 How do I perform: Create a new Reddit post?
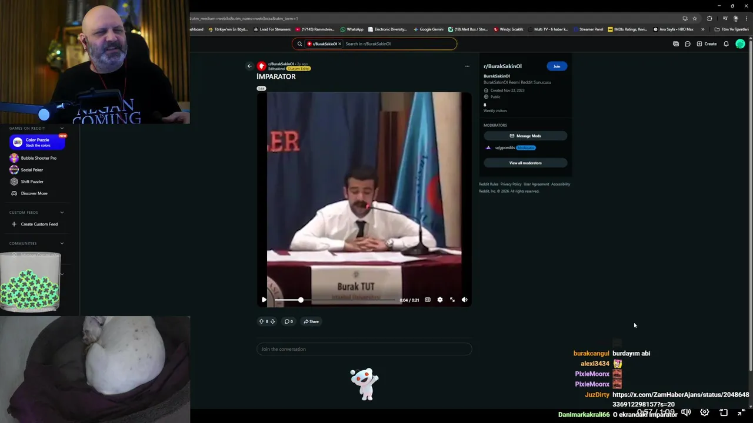[707, 43]
